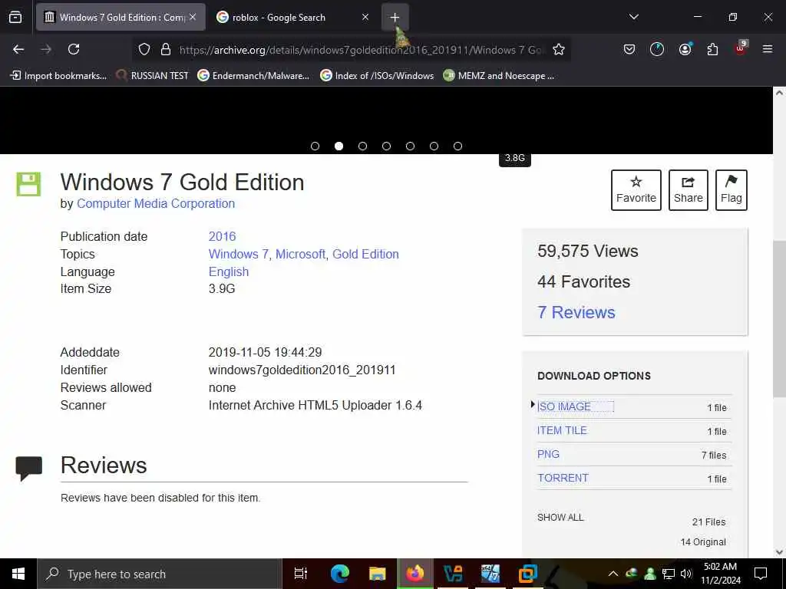The image size is (786, 589).
Task: Jump to 7 Reviews
Action: pyautogui.click(x=576, y=312)
